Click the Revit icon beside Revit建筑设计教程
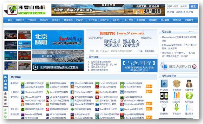Viewport: 203px width, 124px height. [97, 109]
